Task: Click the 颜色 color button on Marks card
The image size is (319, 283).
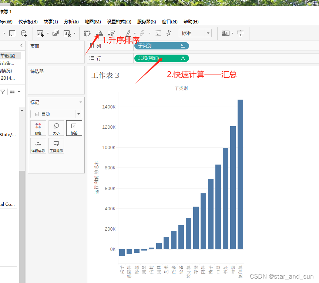Action: click(x=38, y=128)
